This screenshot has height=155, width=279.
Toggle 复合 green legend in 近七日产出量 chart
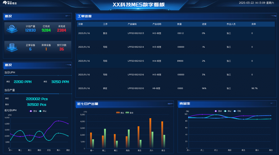(x=129, y=113)
